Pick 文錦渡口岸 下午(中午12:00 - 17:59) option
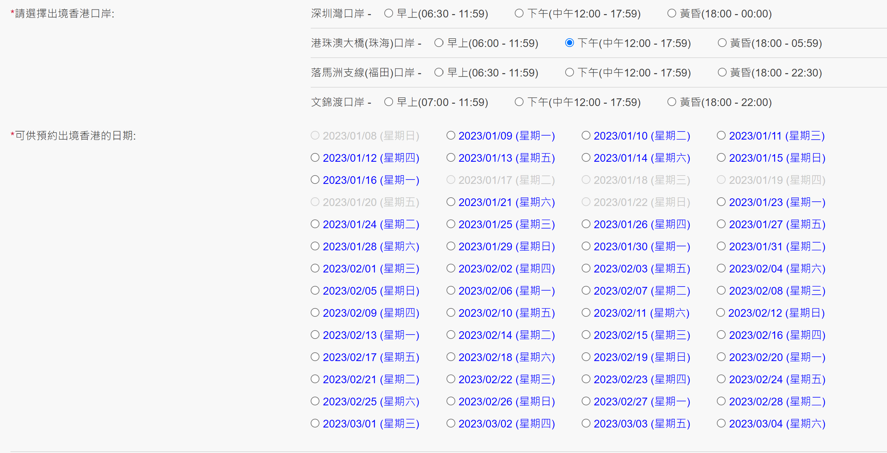The height and width of the screenshot is (453, 887). point(519,102)
